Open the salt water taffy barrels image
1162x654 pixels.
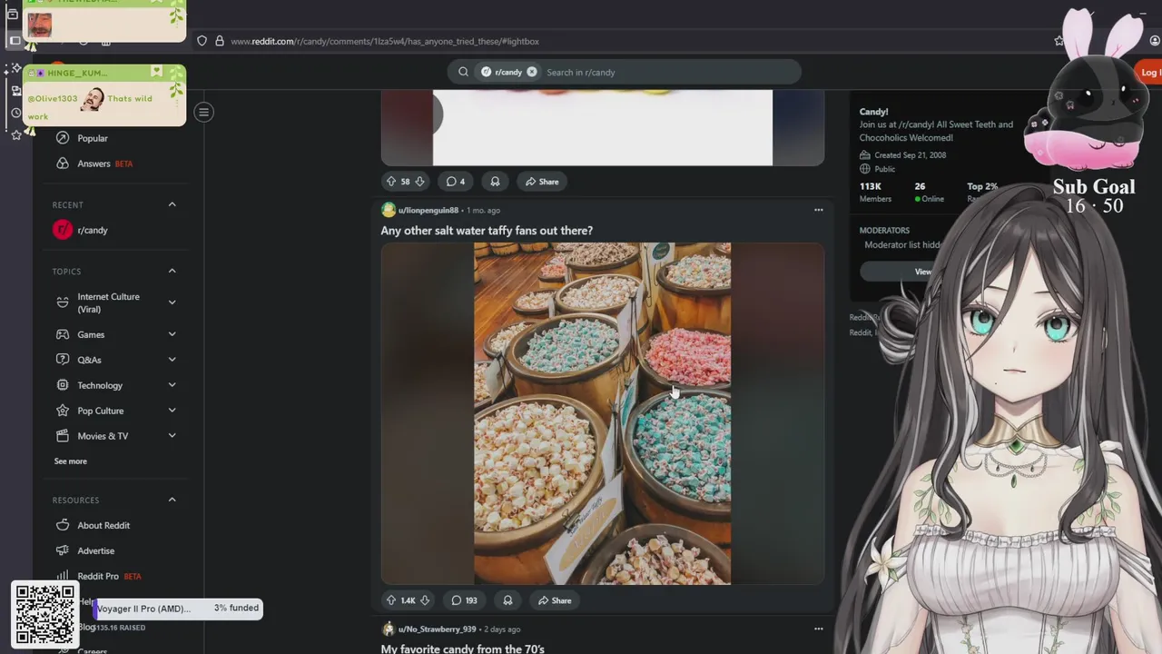[603, 413]
